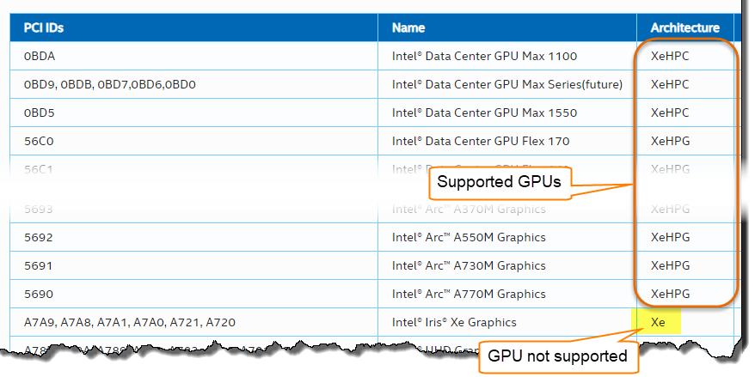Click the highlighted Xe architecture value
The height and width of the screenshot is (377, 755).
click(659, 322)
